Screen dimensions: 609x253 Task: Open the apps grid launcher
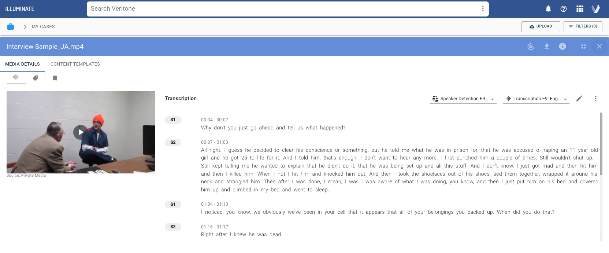[x=580, y=9]
